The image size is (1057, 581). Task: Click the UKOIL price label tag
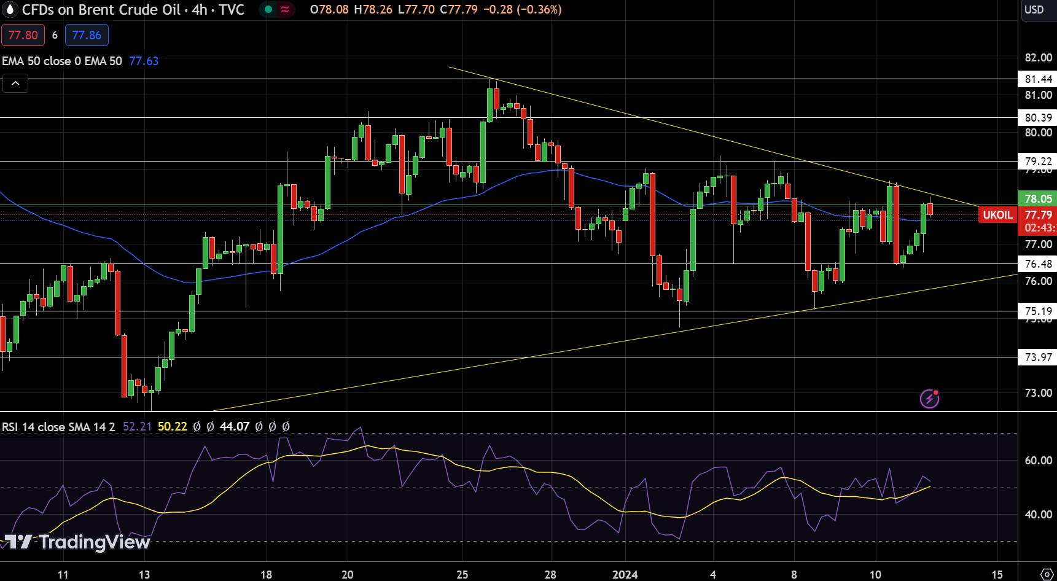click(x=997, y=214)
